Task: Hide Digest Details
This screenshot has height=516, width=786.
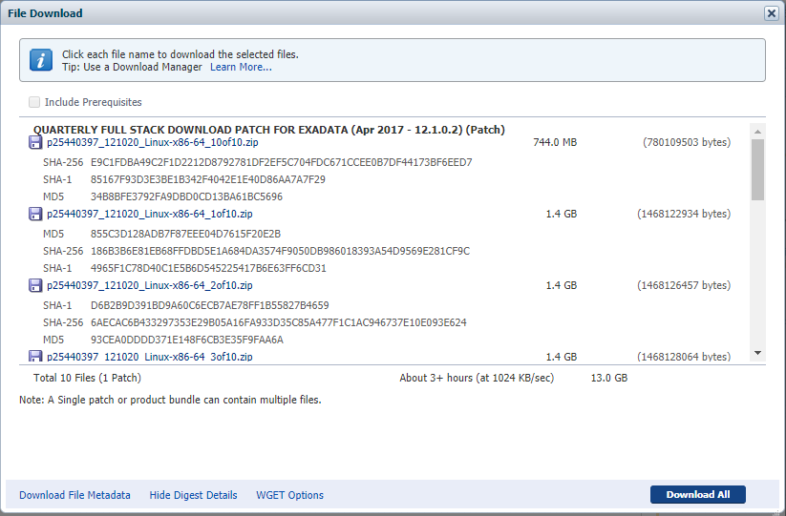Action: [x=193, y=495]
